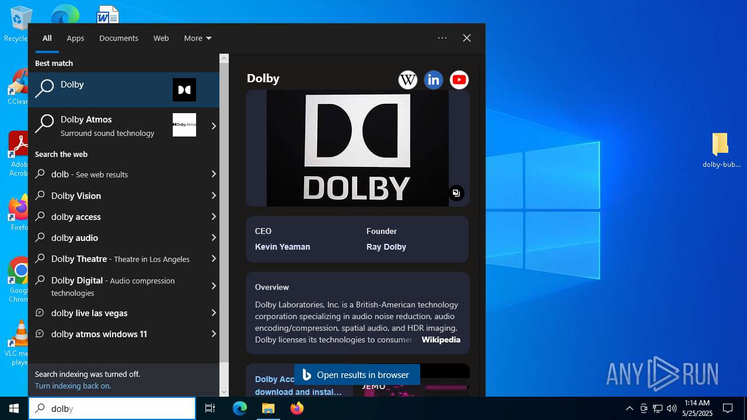Expand the 'dolb - See web results' chevron
The image size is (747, 420).
pos(214,174)
